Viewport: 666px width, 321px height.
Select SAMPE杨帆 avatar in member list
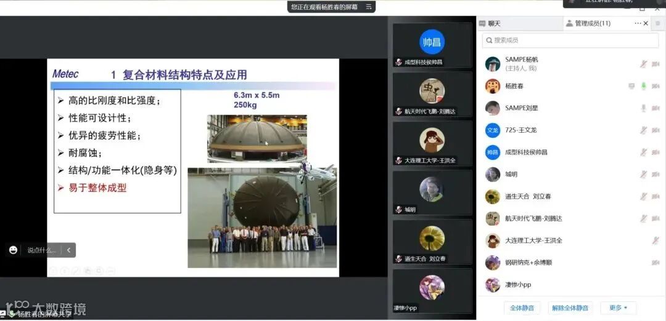click(x=493, y=64)
